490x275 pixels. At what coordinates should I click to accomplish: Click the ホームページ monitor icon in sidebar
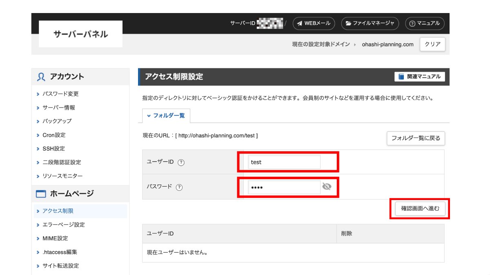(40, 194)
